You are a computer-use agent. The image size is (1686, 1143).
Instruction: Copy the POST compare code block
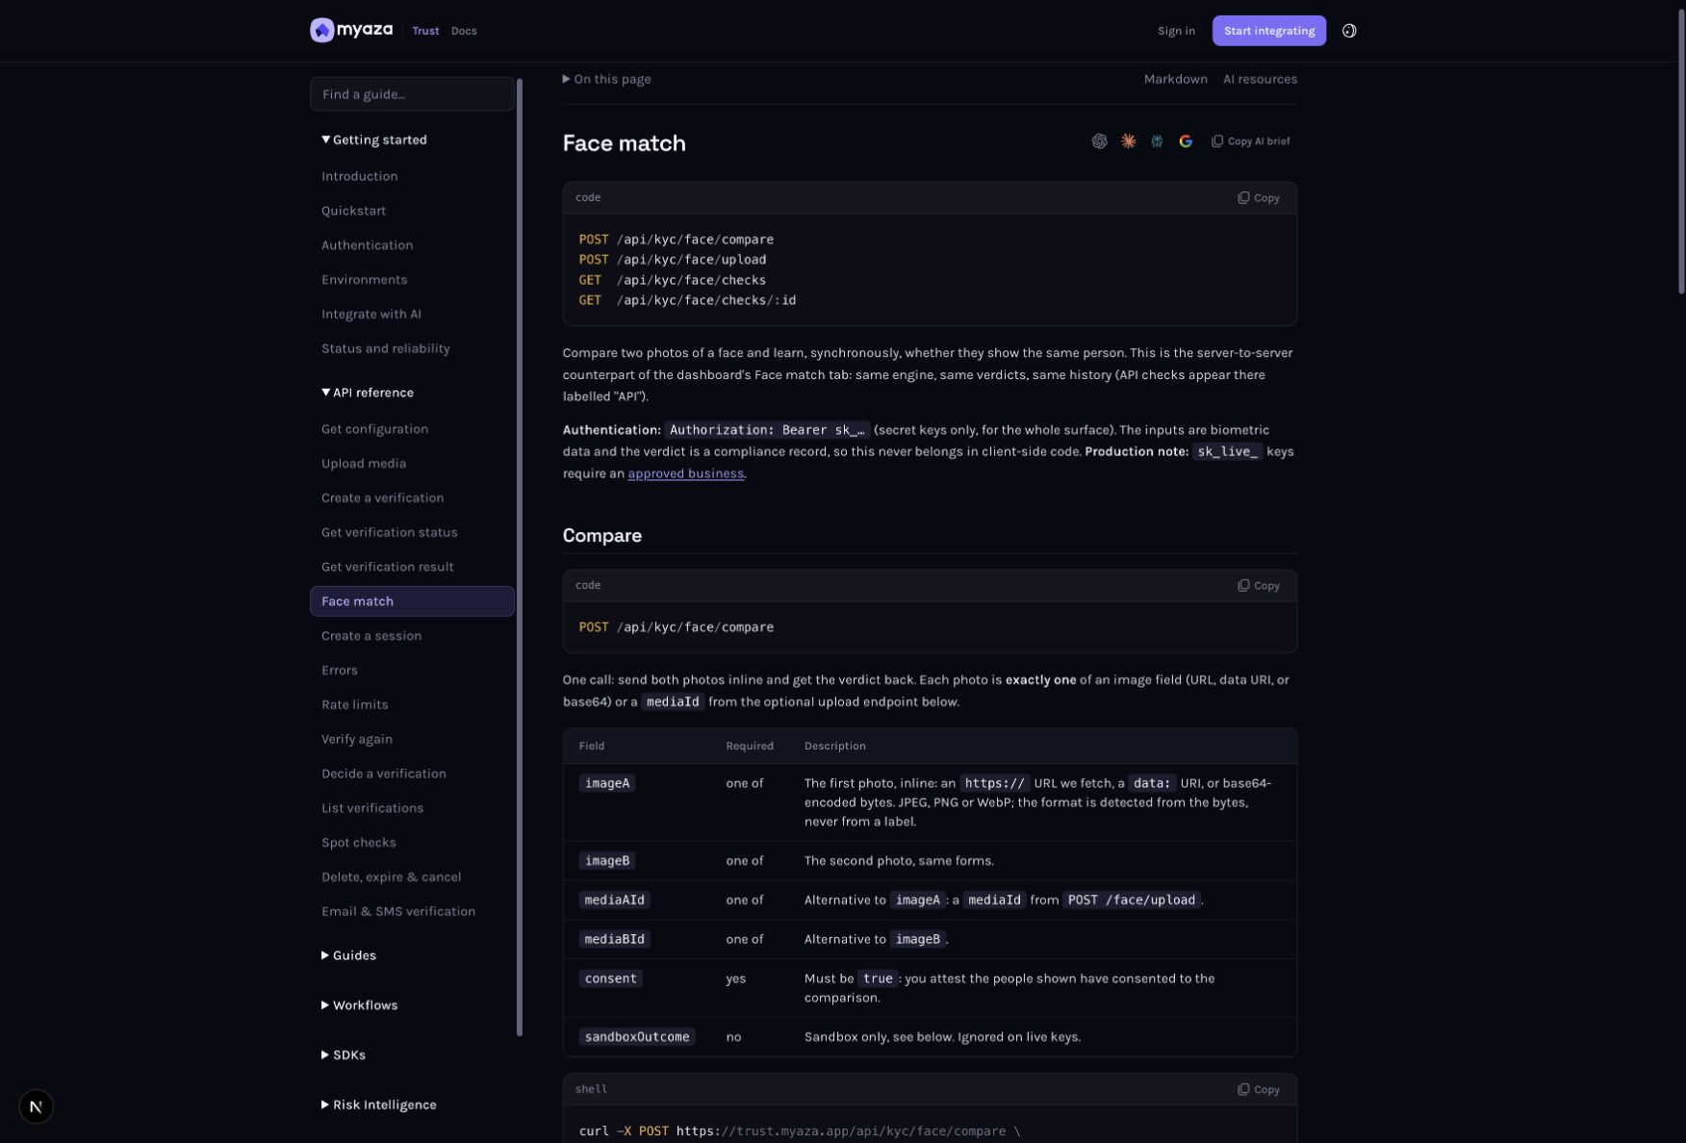(1258, 586)
